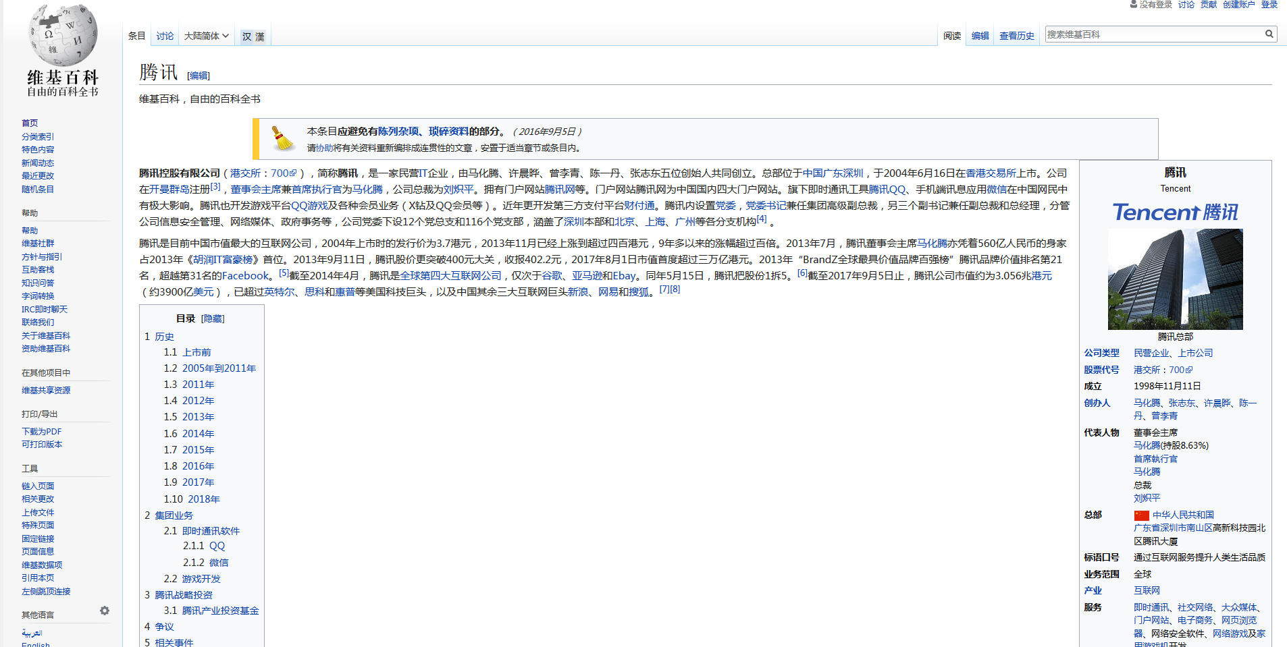Screen dimensions: 1287x647
Task: Jump to contents entry 3.1 腾讯产业投资基金
Action: (x=211, y=611)
